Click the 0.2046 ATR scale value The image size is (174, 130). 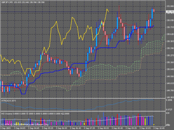(169, 100)
